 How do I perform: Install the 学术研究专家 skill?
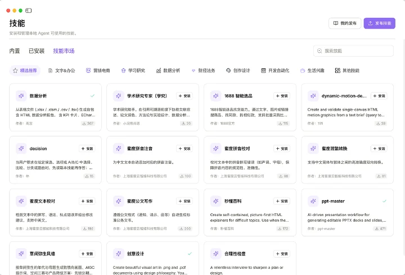point(184,96)
